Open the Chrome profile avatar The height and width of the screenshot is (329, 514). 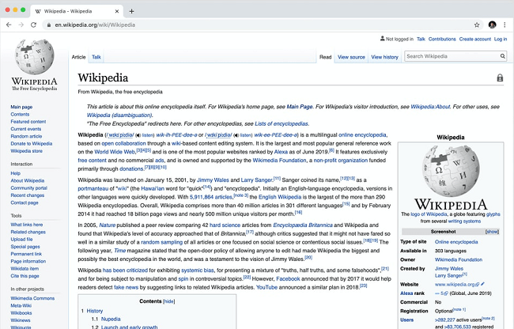click(492, 25)
